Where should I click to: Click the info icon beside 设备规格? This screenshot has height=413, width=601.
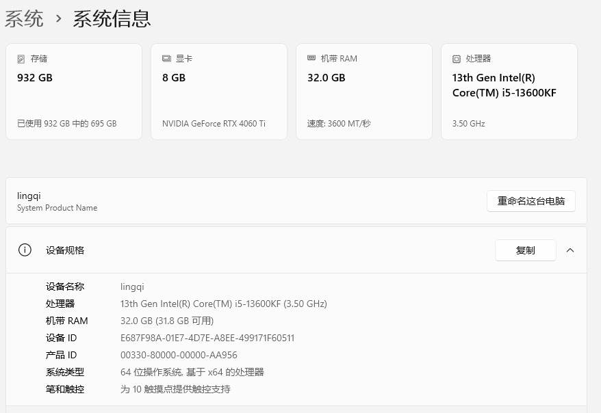click(x=25, y=250)
